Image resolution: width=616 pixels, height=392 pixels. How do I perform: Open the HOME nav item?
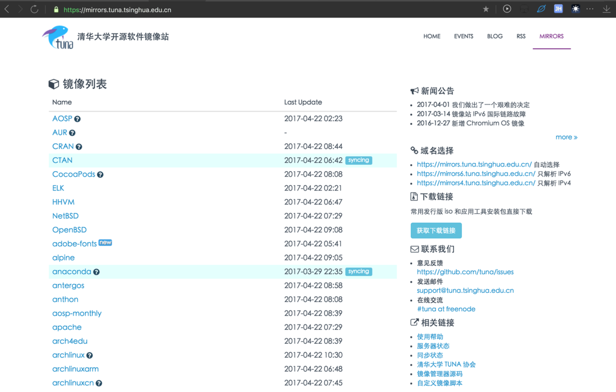point(432,36)
